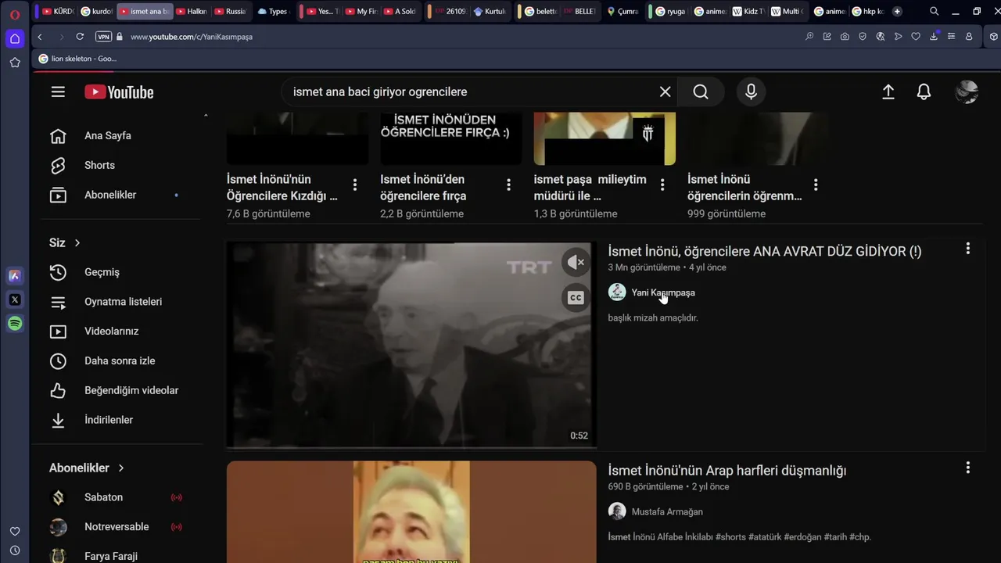Add page to bookmarks heart icon
The width and height of the screenshot is (1001, 563).
coord(916,37)
